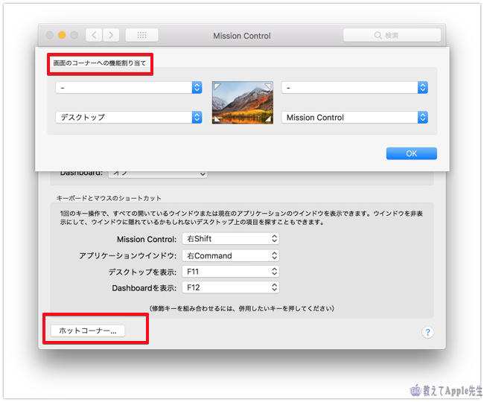Screen dimensions: 484x402
Task: Click the Mission Control window title
Action: coord(242,36)
